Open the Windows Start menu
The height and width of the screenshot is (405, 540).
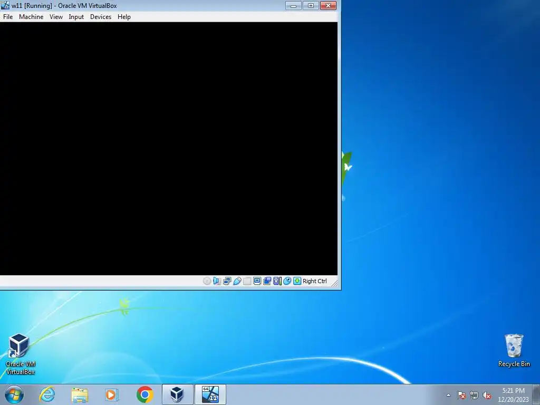[14, 394]
